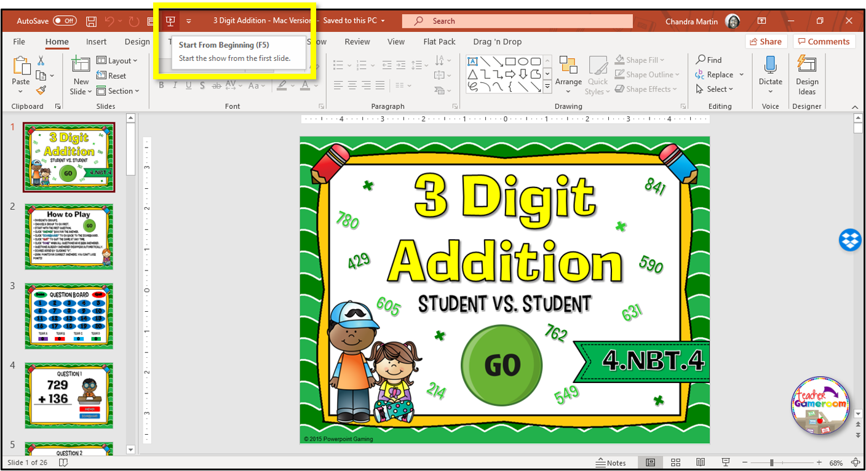Click the Design Ideas icon
Viewport: 866px width, 471px height.
tap(806, 63)
